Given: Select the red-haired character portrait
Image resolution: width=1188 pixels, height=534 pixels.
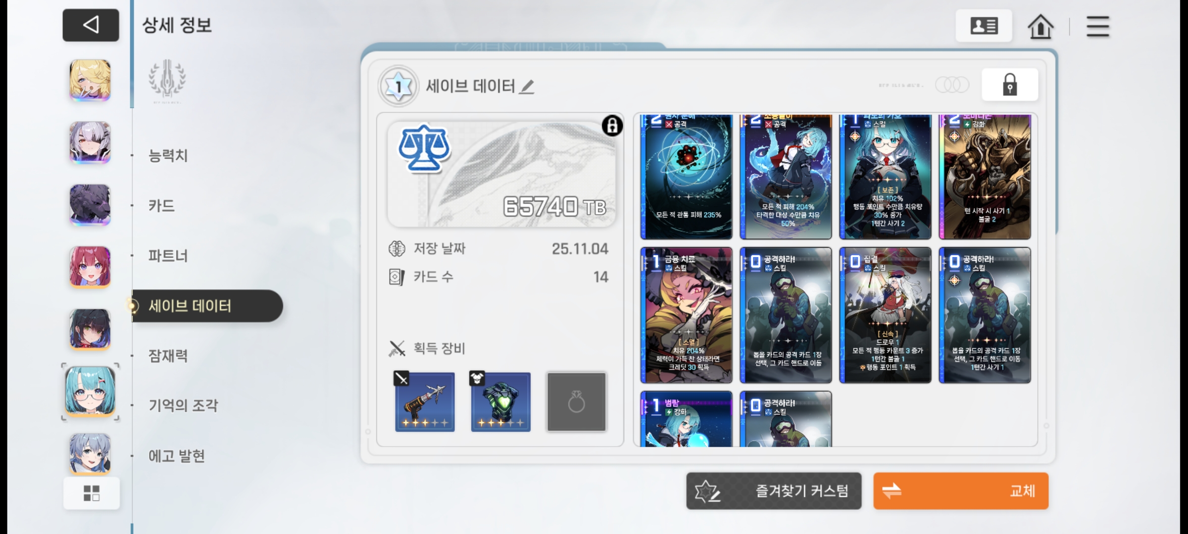Looking at the screenshot, I should click(x=90, y=267).
